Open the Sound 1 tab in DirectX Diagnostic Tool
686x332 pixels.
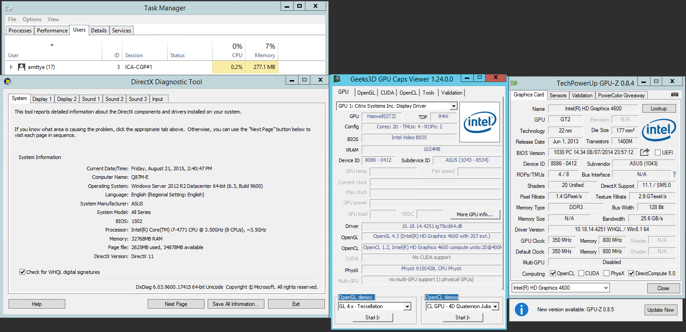(91, 99)
